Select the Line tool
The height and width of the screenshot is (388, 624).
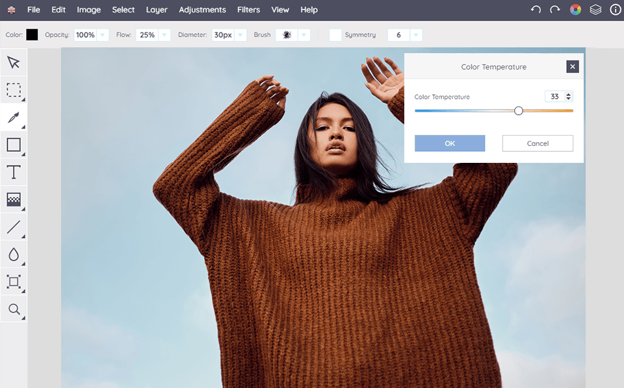14,226
